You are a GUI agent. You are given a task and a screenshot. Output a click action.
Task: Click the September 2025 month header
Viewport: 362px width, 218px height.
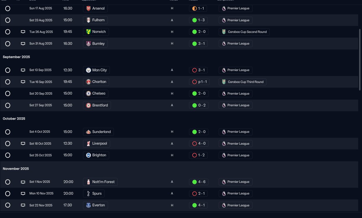tap(16, 57)
